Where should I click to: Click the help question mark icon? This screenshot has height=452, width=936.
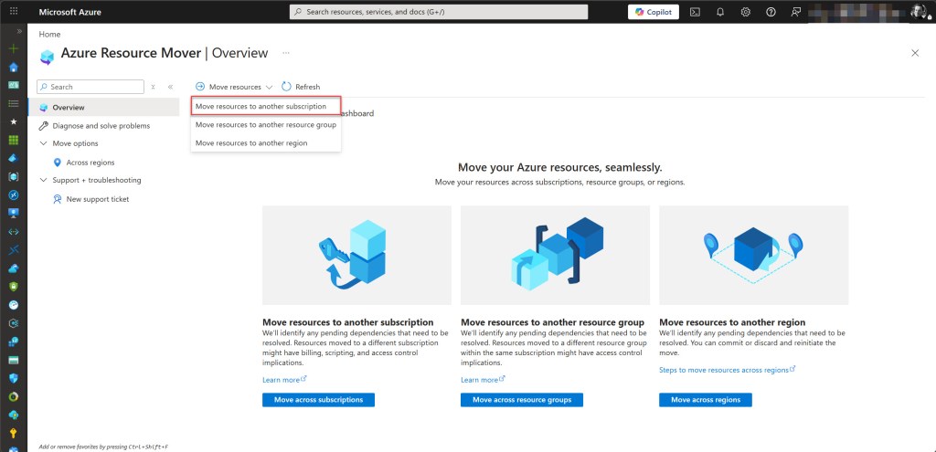[771, 12]
